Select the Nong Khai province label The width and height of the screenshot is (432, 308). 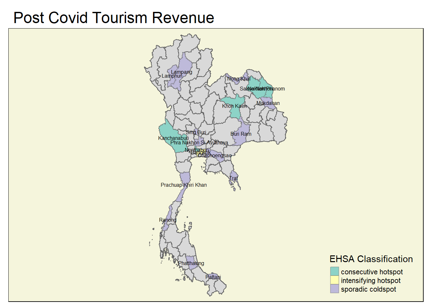coord(239,79)
